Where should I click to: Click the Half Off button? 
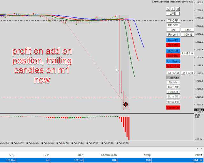(173, 92)
